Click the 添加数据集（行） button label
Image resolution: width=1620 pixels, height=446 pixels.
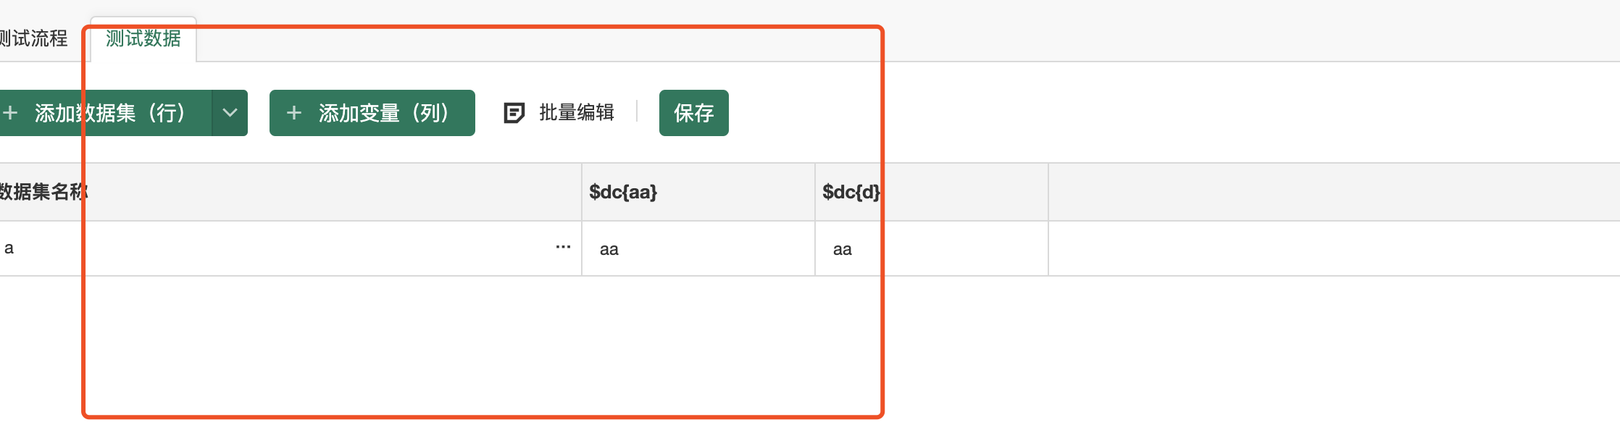pos(110,113)
